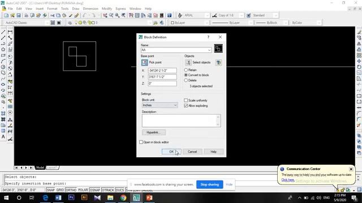Click Cancel in Block Definition dialog
362x203 pixels.
click(192, 152)
